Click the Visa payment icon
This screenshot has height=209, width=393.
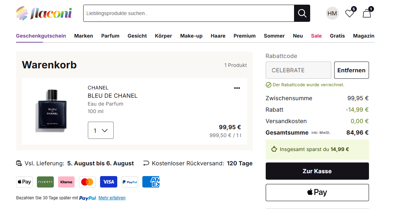click(109, 182)
